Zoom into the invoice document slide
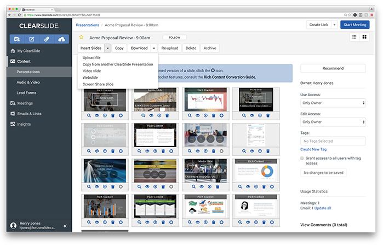 [244, 151]
